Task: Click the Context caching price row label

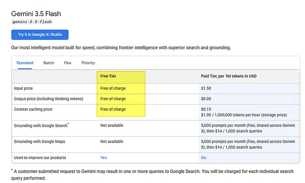Action: point(33,109)
